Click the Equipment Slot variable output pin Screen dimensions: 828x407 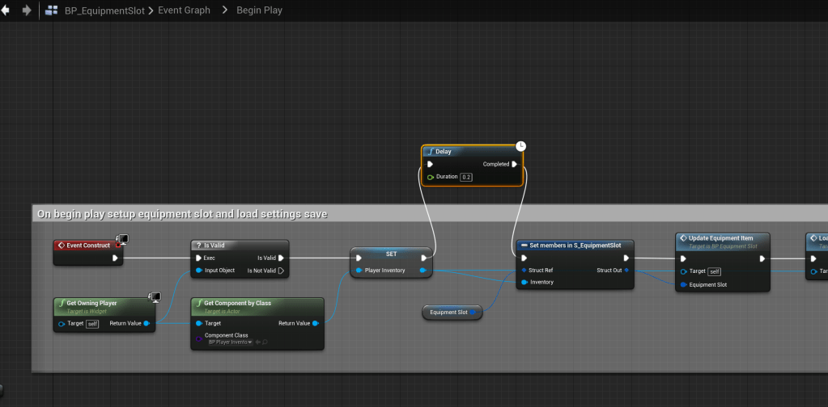[473, 312]
